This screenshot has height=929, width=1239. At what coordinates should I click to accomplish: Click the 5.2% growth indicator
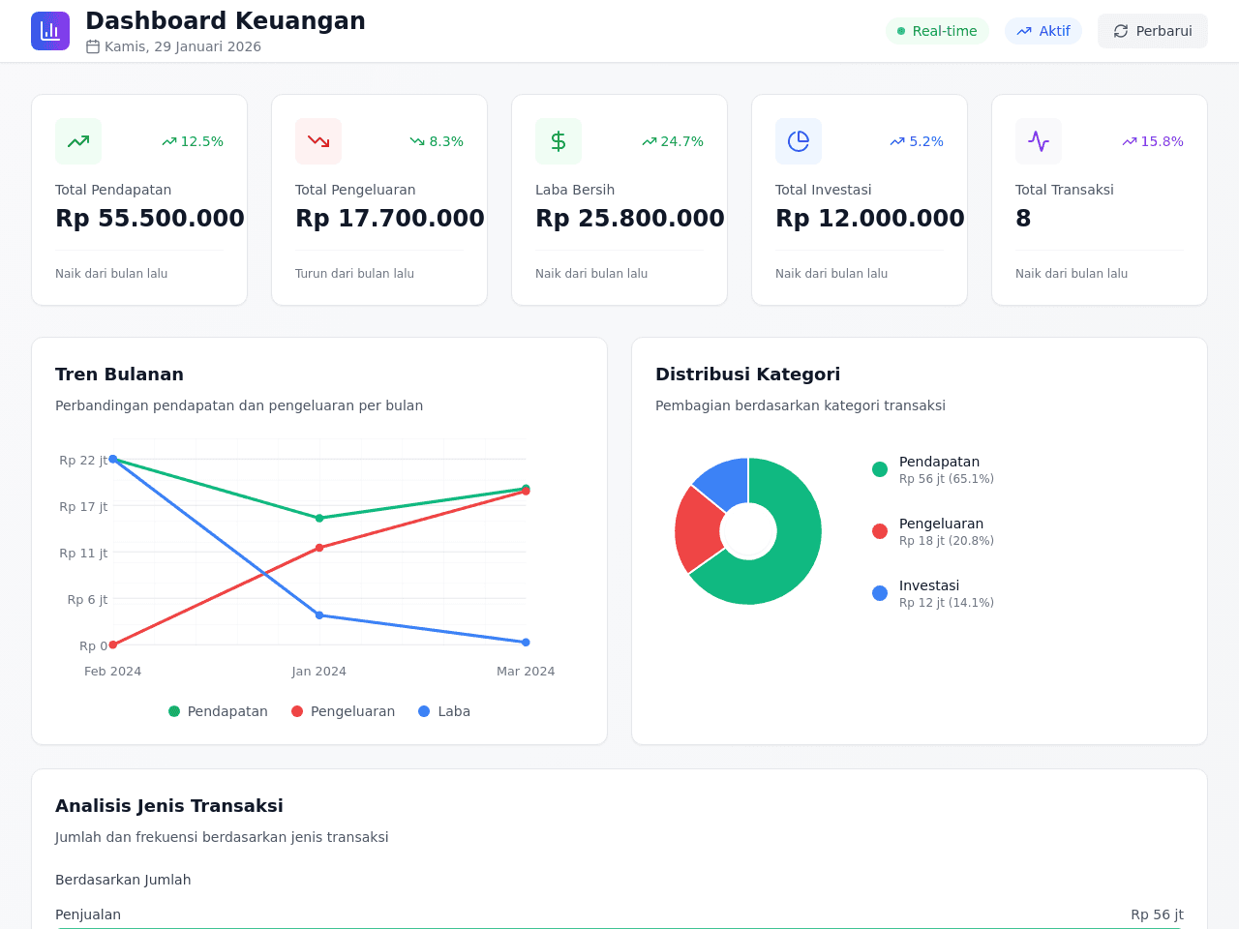click(917, 141)
